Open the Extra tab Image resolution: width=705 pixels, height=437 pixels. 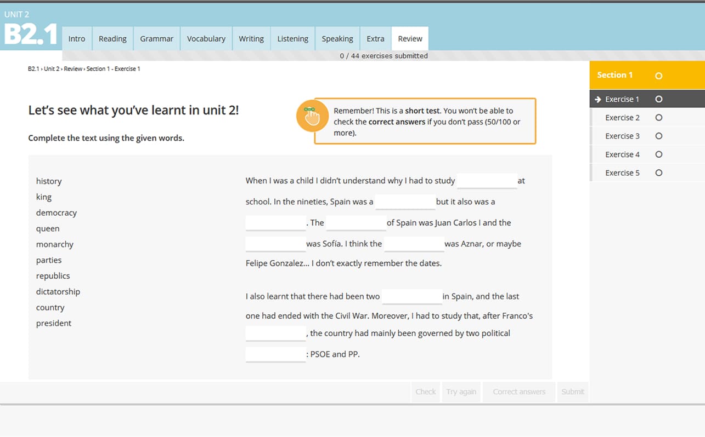pyautogui.click(x=375, y=38)
